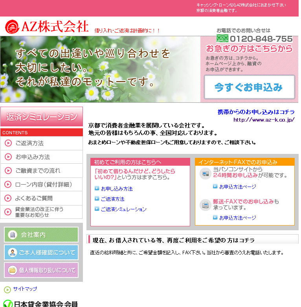This screenshot has height=307, width=301.
Task: Open the 会社案内 green banner
Action: pos(41,234)
